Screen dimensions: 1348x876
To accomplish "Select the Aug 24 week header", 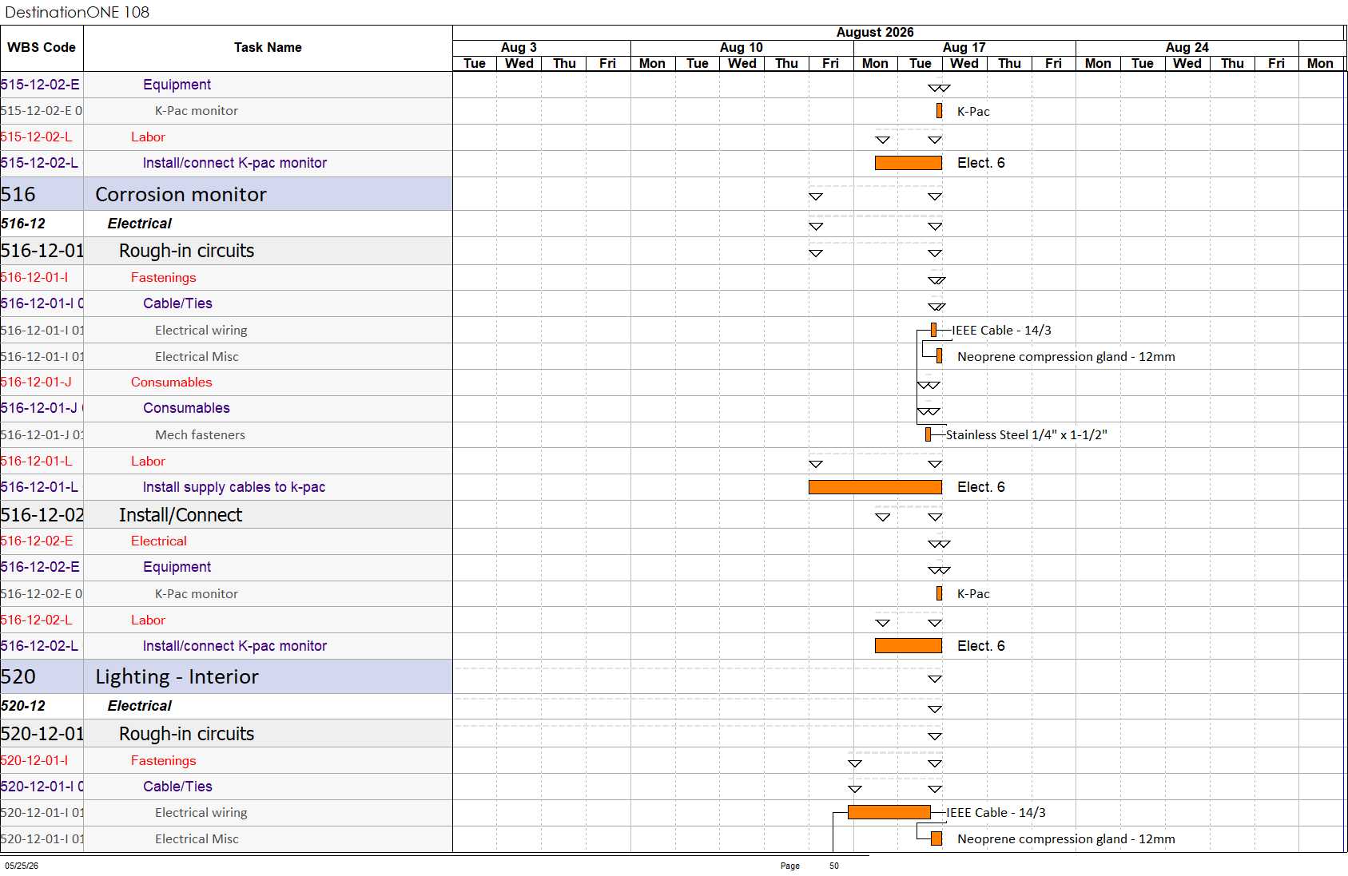I will [1187, 47].
